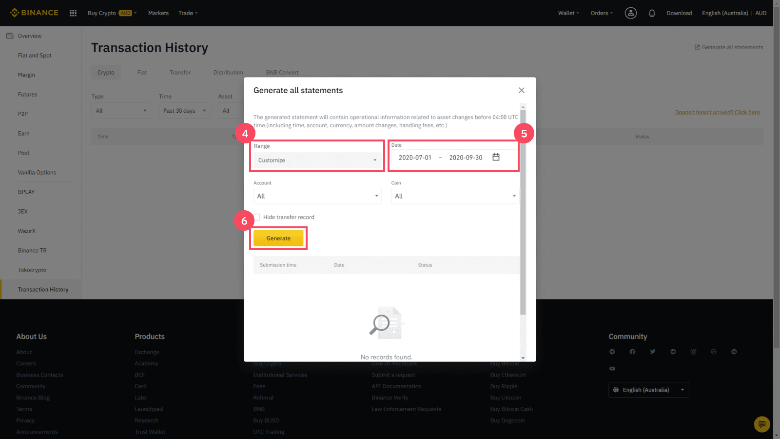
Task: Click the Telegram community icon
Action: (612, 352)
